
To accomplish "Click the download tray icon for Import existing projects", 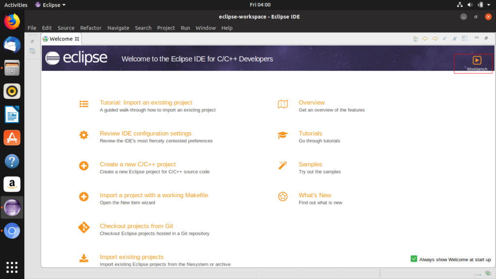I will (84, 258).
